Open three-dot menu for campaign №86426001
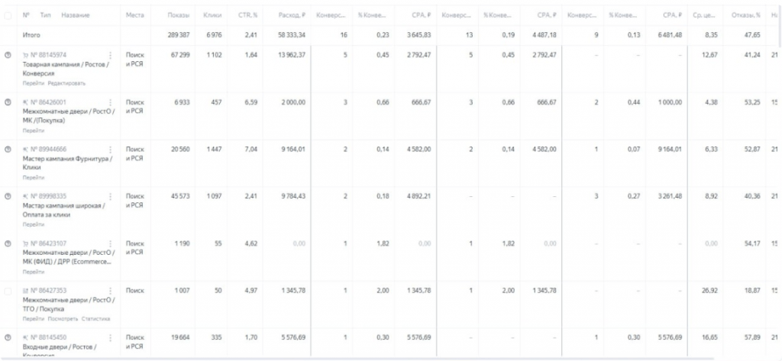The image size is (782, 361). (x=111, y=102)
